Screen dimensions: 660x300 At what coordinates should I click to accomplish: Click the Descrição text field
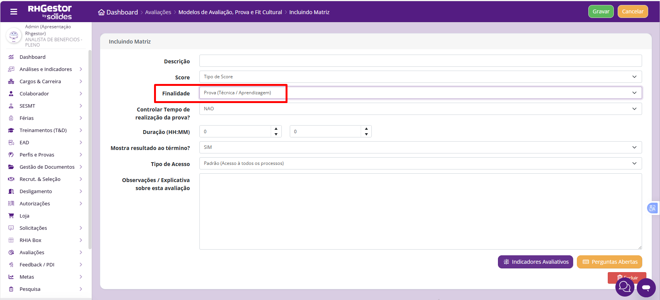421,61
